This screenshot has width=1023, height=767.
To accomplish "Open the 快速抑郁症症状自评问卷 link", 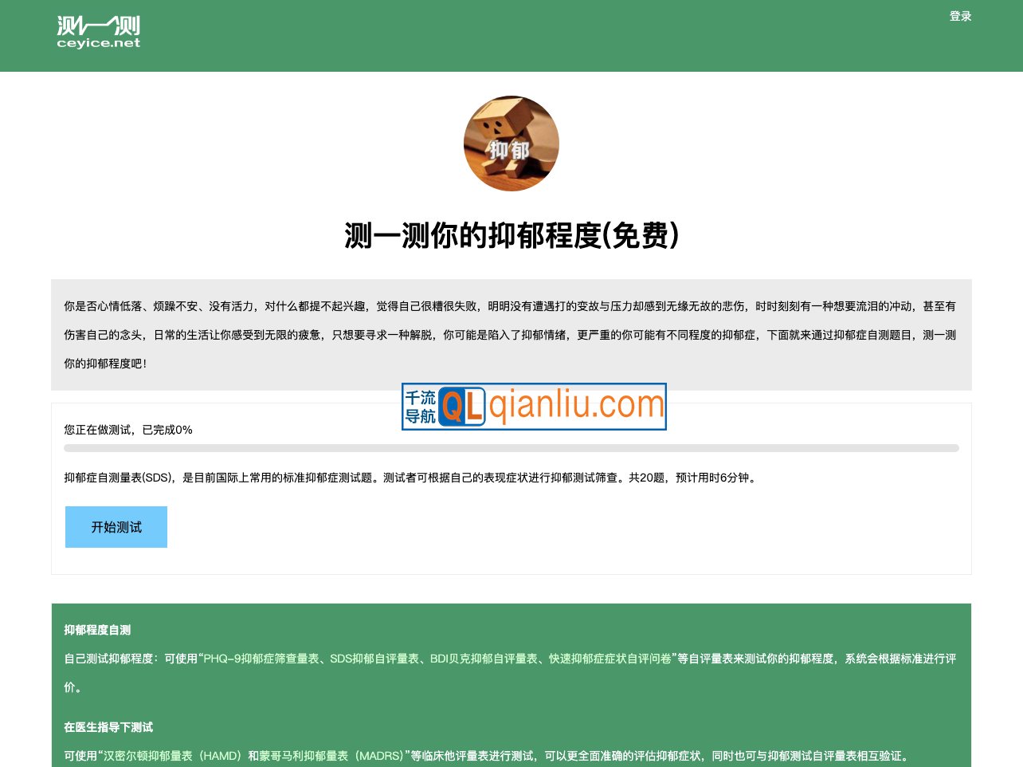I will click(610, 659).
